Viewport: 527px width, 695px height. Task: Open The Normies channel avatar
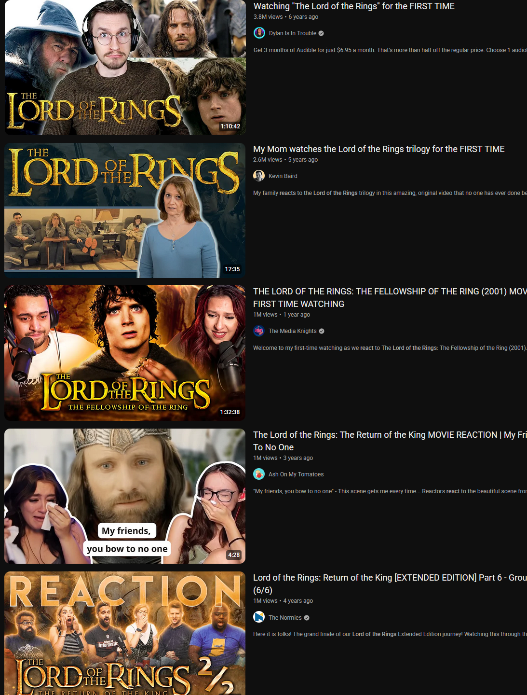pos(259,617)
